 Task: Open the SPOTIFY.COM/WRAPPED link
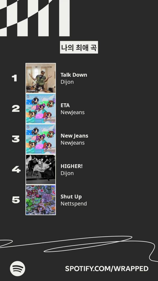[107, 269]
